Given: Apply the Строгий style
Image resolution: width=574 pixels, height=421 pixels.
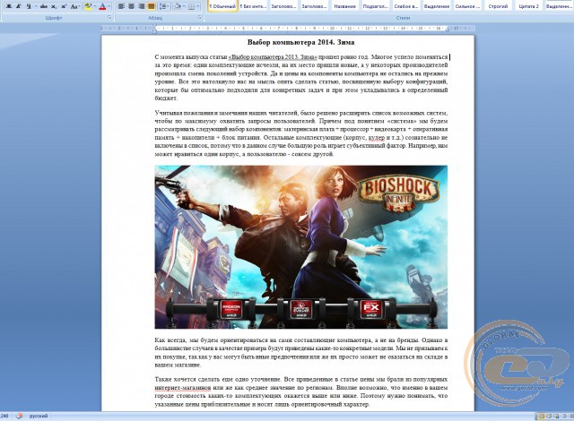Looking at the screenshot, I should click(499, 6).
